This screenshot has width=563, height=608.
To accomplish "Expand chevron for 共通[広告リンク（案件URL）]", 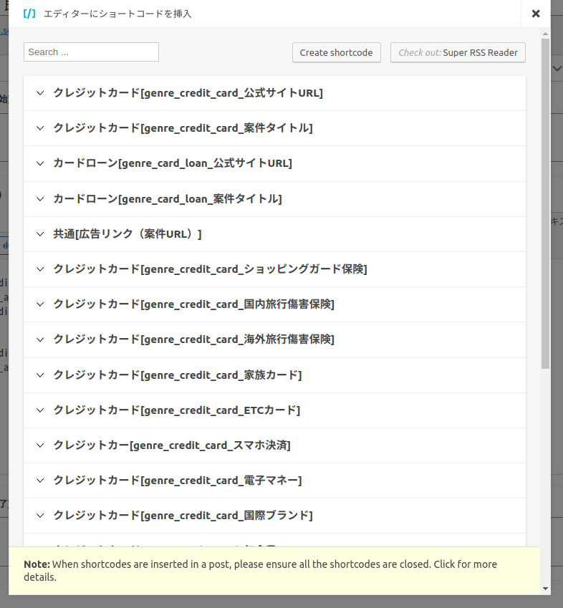I will [x=40, y=233].
